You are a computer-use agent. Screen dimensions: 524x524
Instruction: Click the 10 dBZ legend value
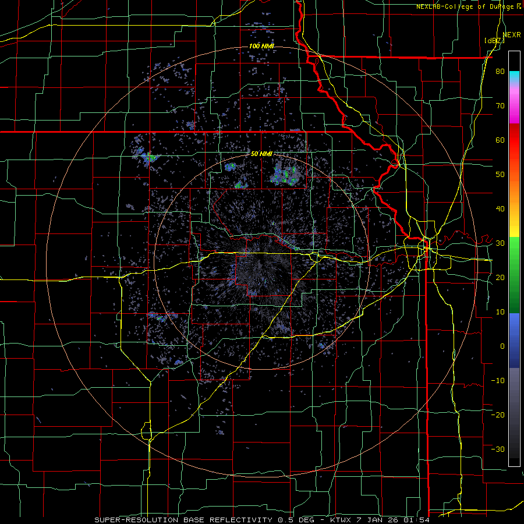500,312
